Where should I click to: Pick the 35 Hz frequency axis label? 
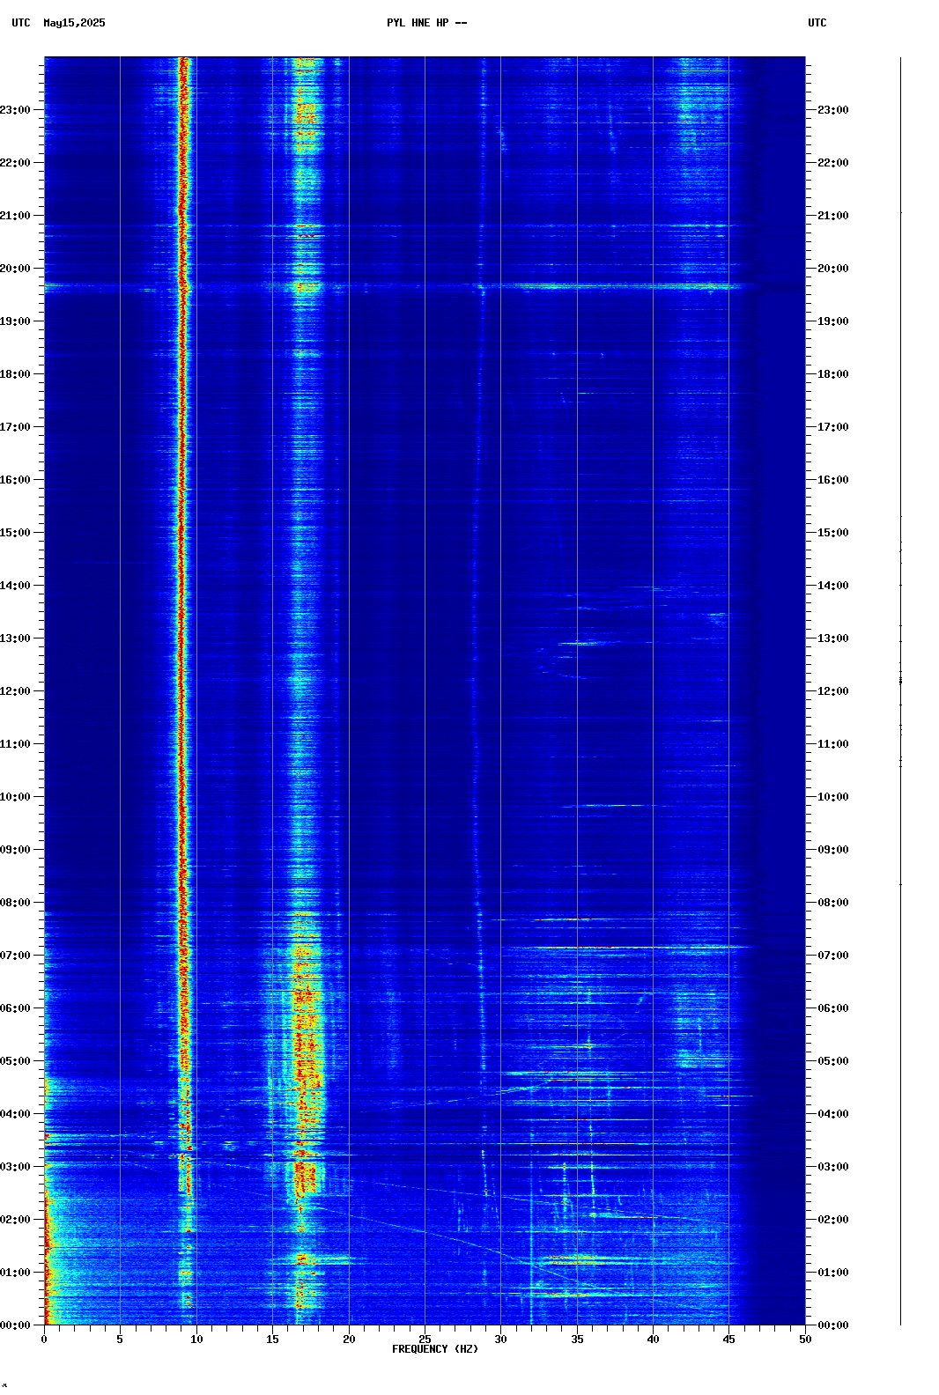(577, 1340)
